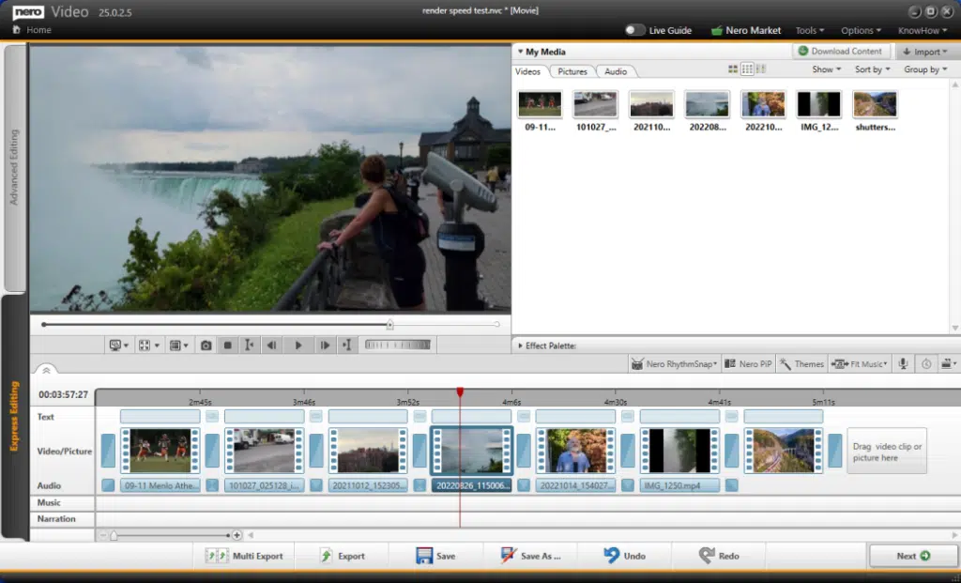Click the microphone narration record icon
The height and width of the screenshot is (583, 961).
(x=903, y=363)
